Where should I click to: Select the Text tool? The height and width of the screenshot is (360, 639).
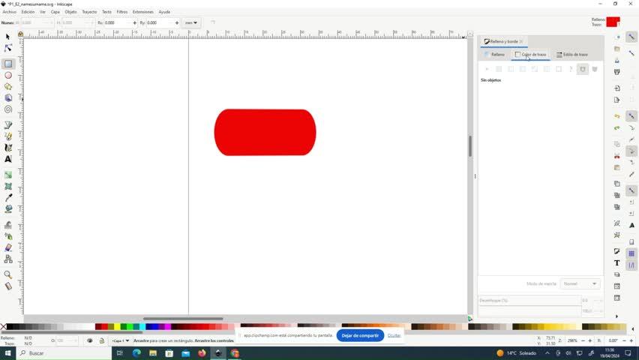pyautogui.click(x=8, y=159)
